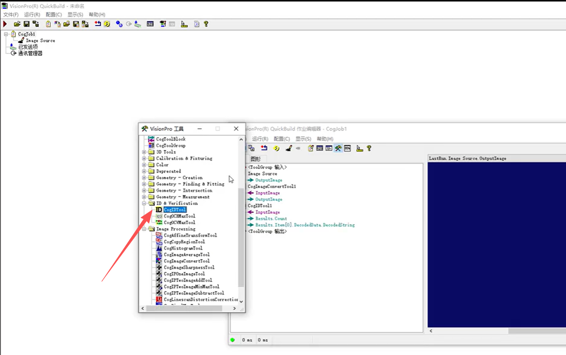The height and width of the screenshot is (355, 566).
Task: Click the tools window vertical scrollbar thumb
Action: [241, 237]
